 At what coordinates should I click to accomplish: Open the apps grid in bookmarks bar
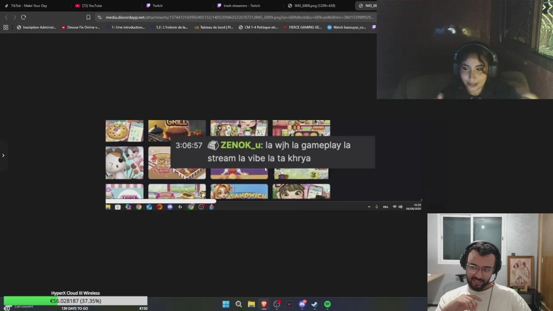click(6, 27)
